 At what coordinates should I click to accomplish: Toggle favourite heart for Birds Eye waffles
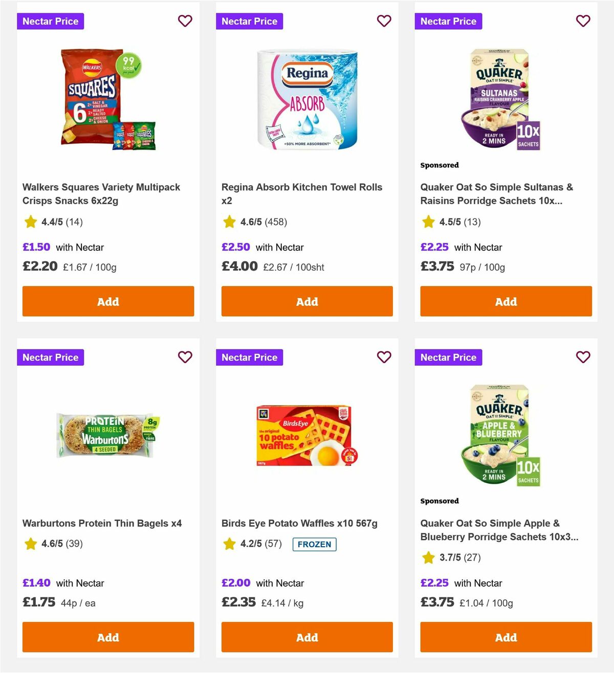384,357
